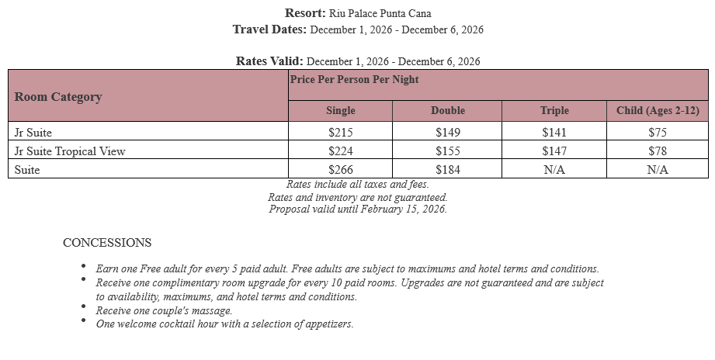The height and width of the screenshot is (360, 715).
Task: Click the Suite single price $266
Action: tap(341, 170)
